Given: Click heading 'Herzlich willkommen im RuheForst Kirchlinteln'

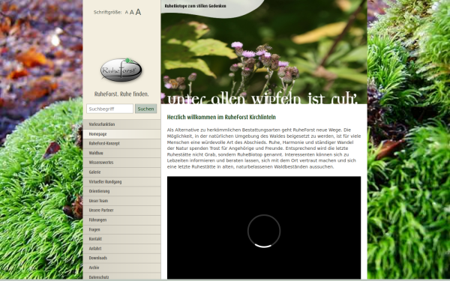Looking at the screenshot, I should click(x=221, y=117).
